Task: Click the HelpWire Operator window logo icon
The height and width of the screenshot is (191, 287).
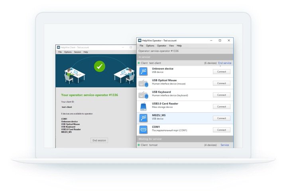Action: [x=140, y=41]
